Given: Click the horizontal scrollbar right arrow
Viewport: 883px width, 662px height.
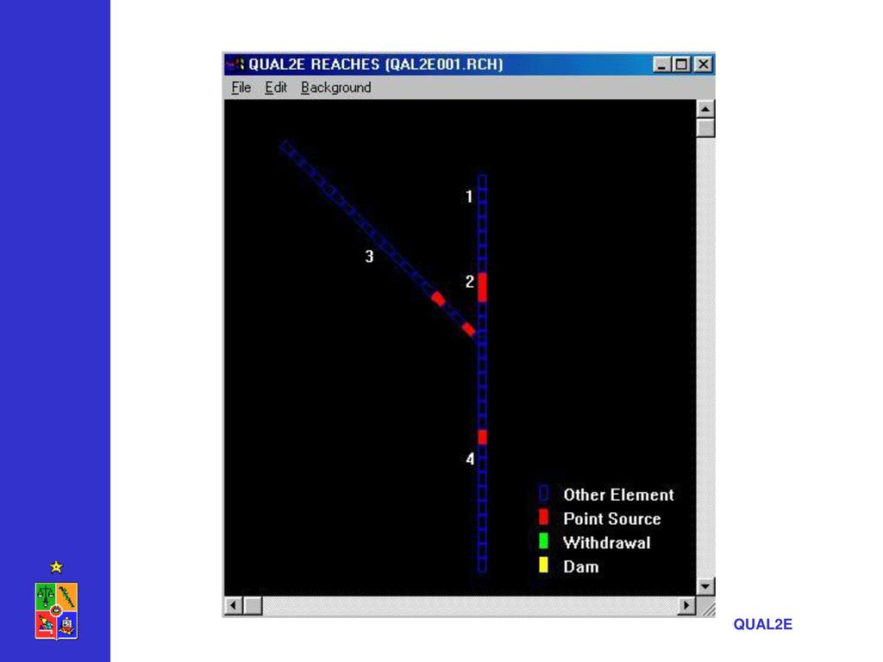Looking at the screenshot, I should tap(686, 606).
